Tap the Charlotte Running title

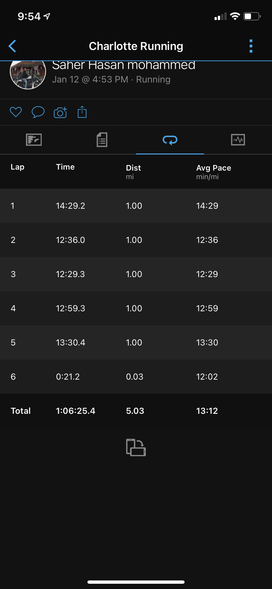pos(136,46)
